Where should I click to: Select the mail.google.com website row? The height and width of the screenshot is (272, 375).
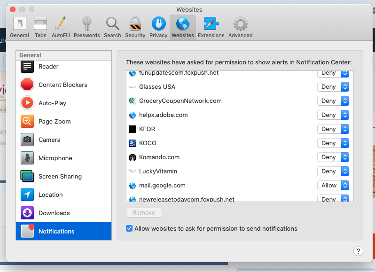pyautogui.click(x=240, y=186)
